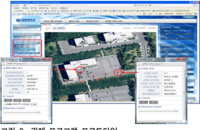The width and height of the screenshot is (200, 130).
Task: Click the 'MULS-Z100S' value in LED popup
Action: tap(171, 77)
